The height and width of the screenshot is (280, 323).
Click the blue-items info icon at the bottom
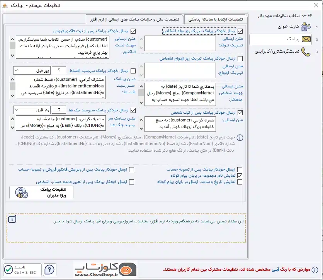(x=315, y=270)
